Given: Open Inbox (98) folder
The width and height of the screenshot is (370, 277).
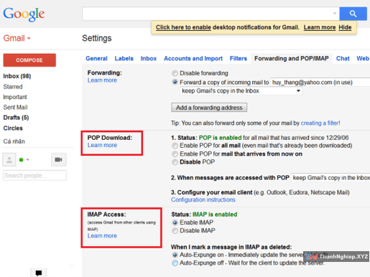Looking at the screenshot, I should (x=17, y=76).
